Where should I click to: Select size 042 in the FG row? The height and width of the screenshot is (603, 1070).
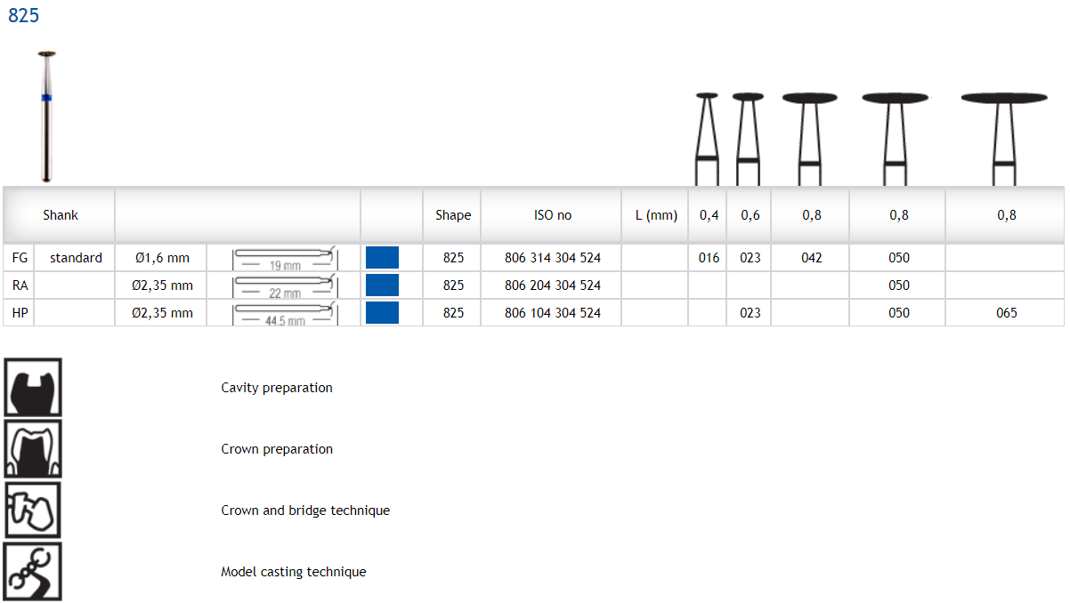811,258
